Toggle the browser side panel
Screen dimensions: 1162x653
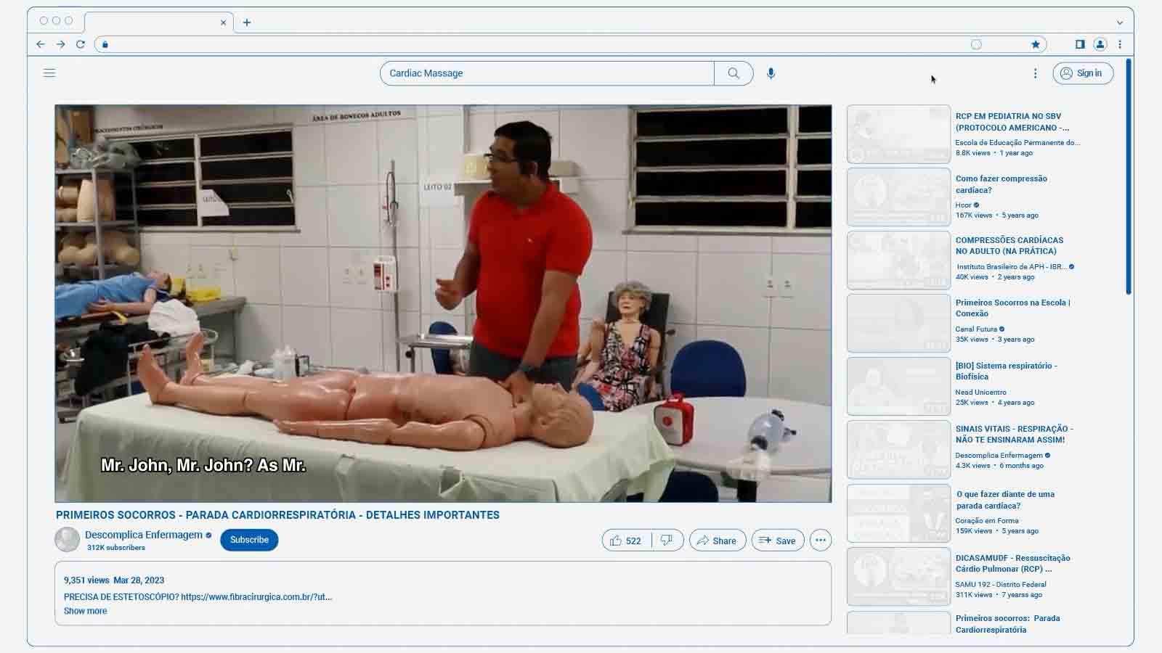pyautogui.click(x=1080, y=44)
